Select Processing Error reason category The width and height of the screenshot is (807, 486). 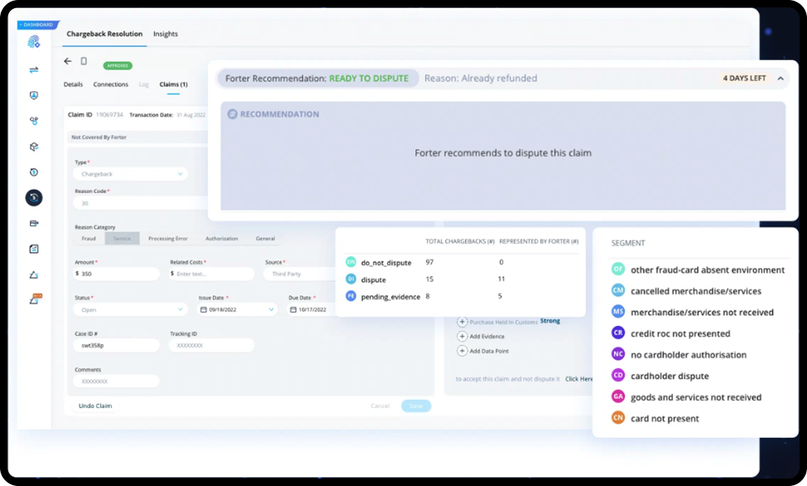(168, 239)
